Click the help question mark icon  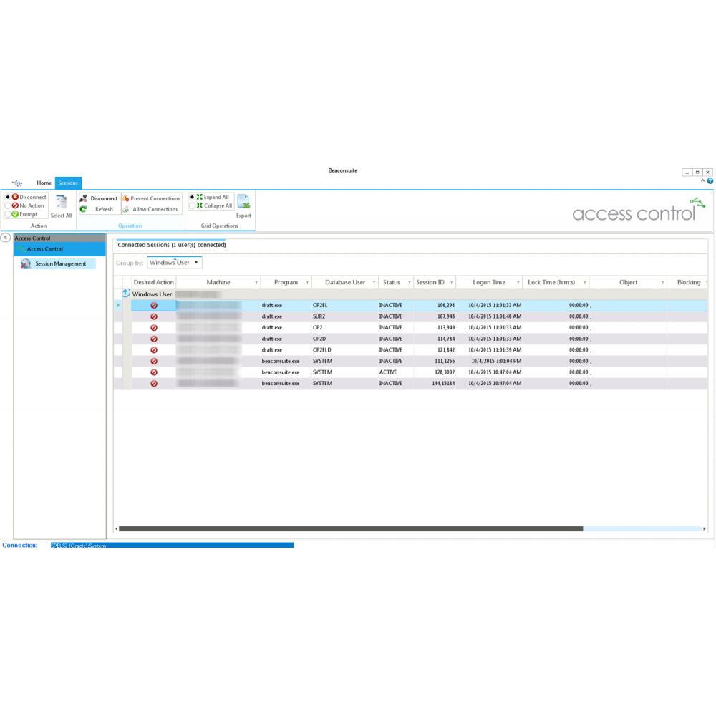[x=710, y=181]
